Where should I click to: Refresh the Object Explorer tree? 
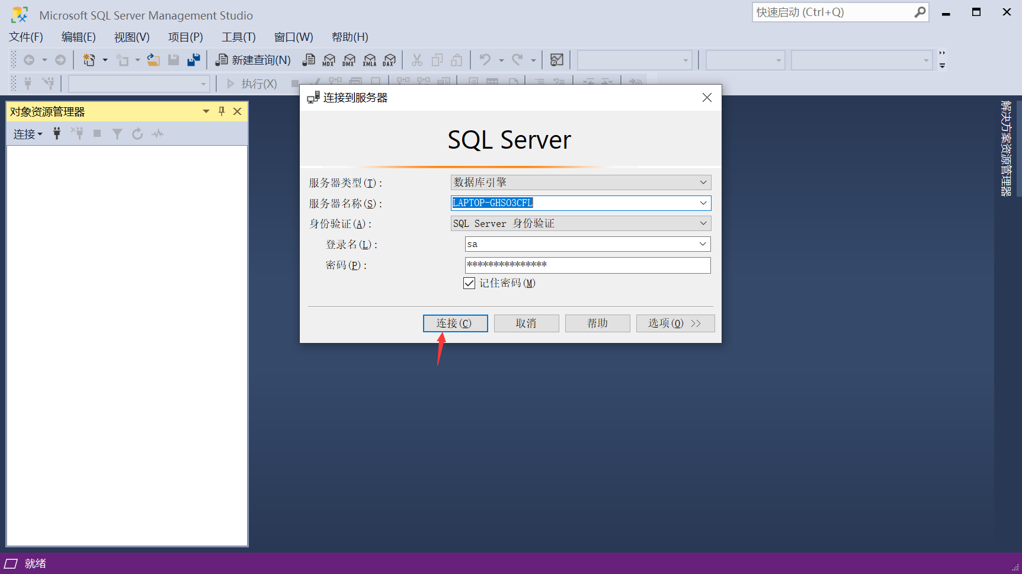(137, 133)
